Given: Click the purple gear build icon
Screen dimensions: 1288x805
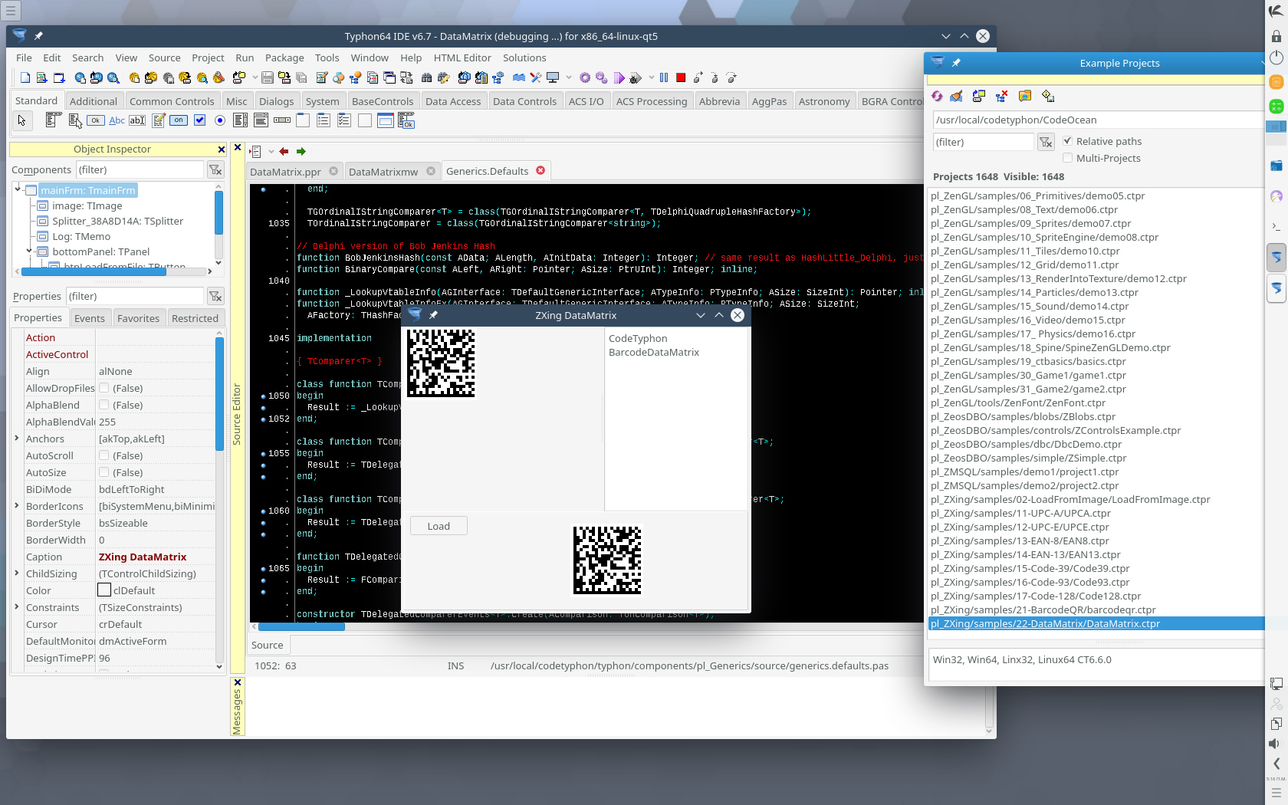Looking at the screenshot, I should click(585, 77).
